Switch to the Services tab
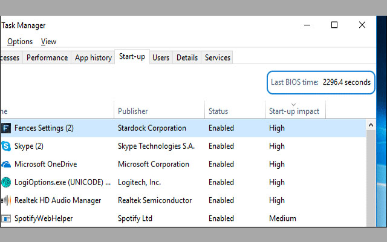This screenshot has height=242, width=387. 218,57
